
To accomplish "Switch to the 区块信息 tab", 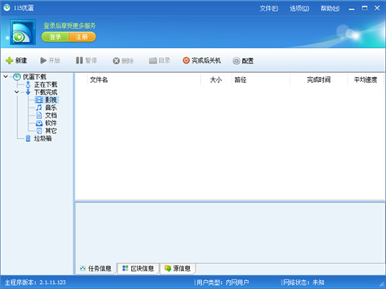I will 138,268.
